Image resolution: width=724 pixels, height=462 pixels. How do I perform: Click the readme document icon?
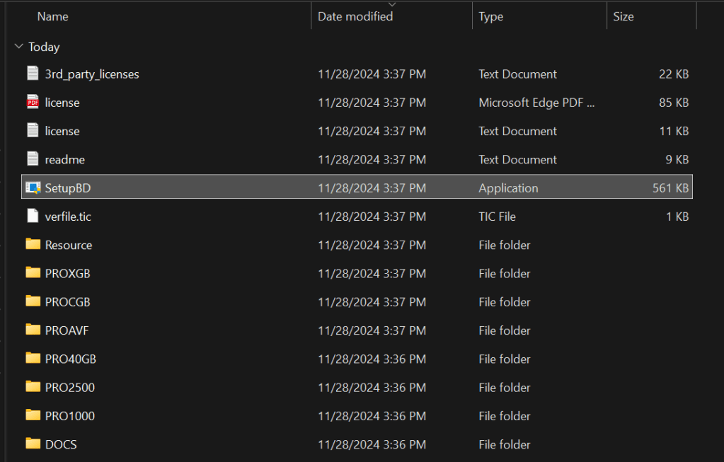tap(33, 159)
